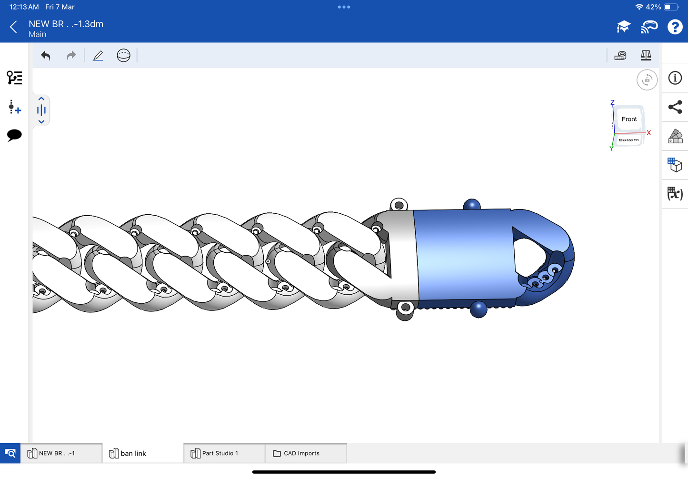Open the Comments speech bubble
Viewport: 688px width, 478px height.
point(14,135)
